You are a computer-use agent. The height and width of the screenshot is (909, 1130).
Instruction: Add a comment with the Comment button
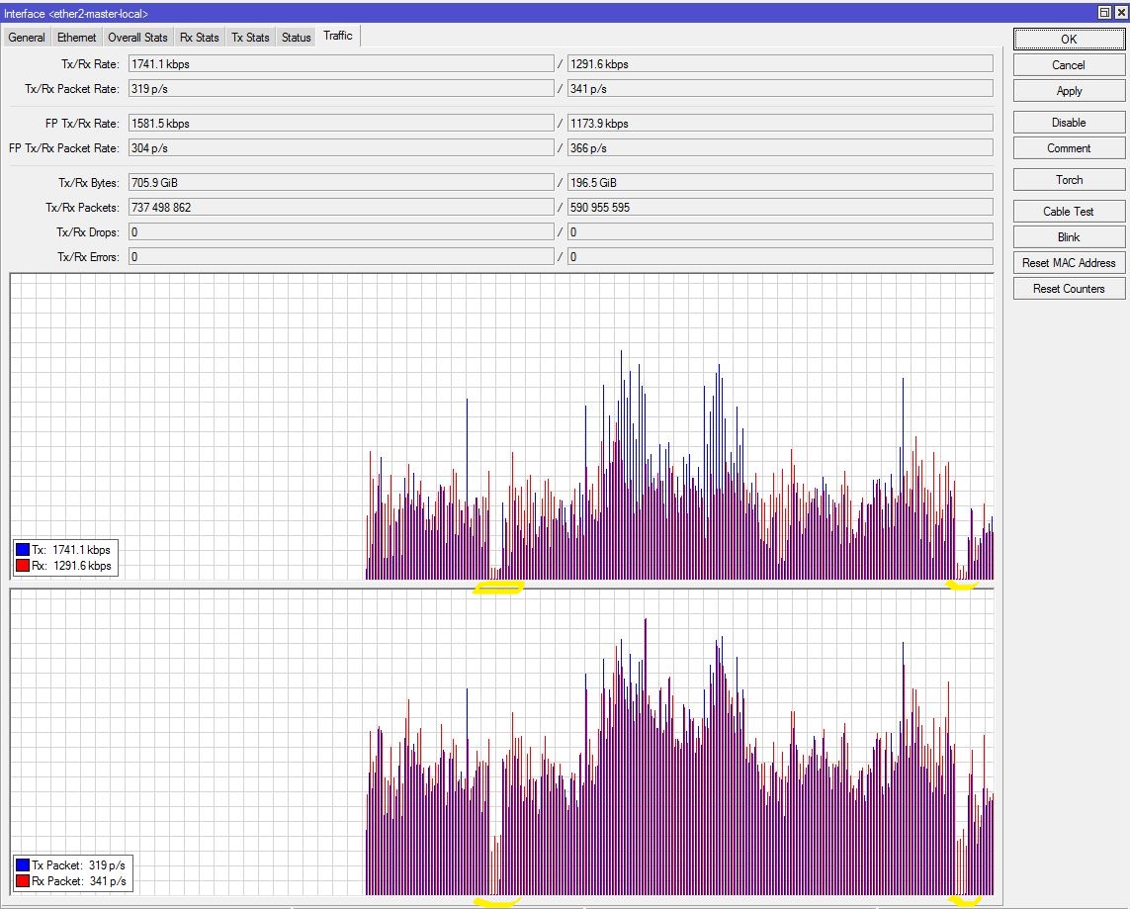(1069, 148)
